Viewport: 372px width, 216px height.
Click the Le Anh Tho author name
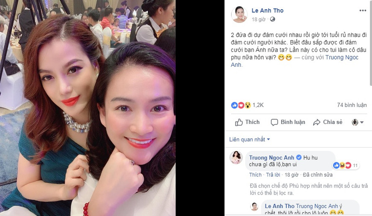(267, 11)
